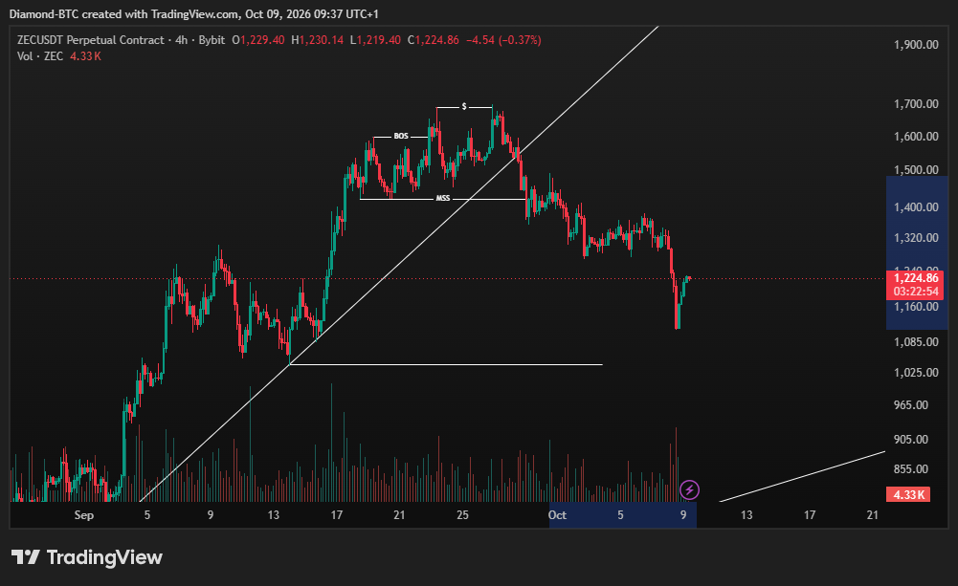Click the 1,500.00 price axis label

pos(916,170)
